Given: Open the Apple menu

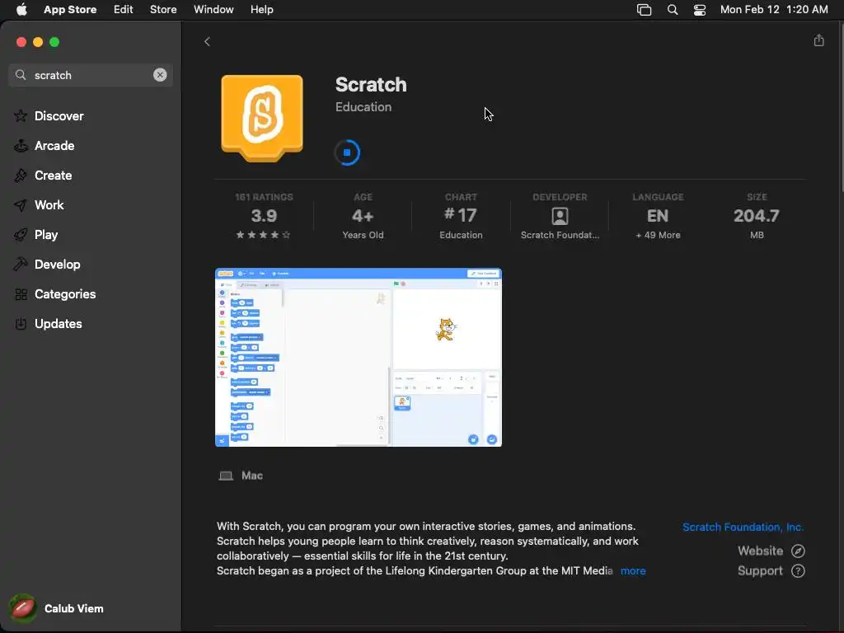Looking at the screenshot, I should (21, 9).
